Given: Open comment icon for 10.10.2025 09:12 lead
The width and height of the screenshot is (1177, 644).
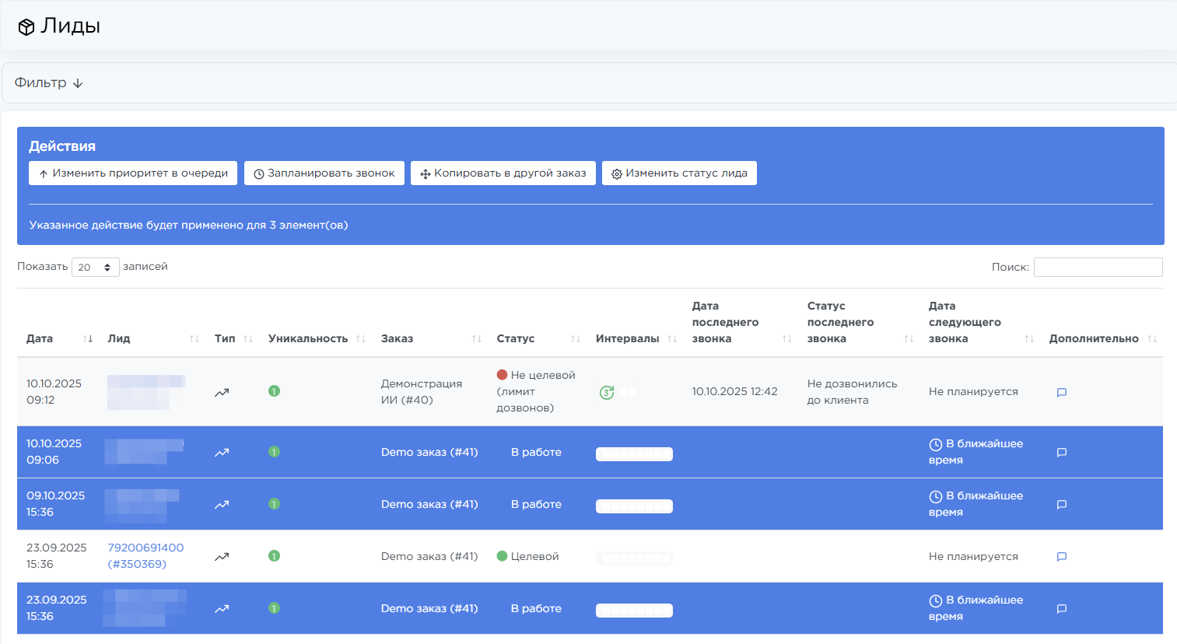Looking at the screenshot, I should [1061, 392].
